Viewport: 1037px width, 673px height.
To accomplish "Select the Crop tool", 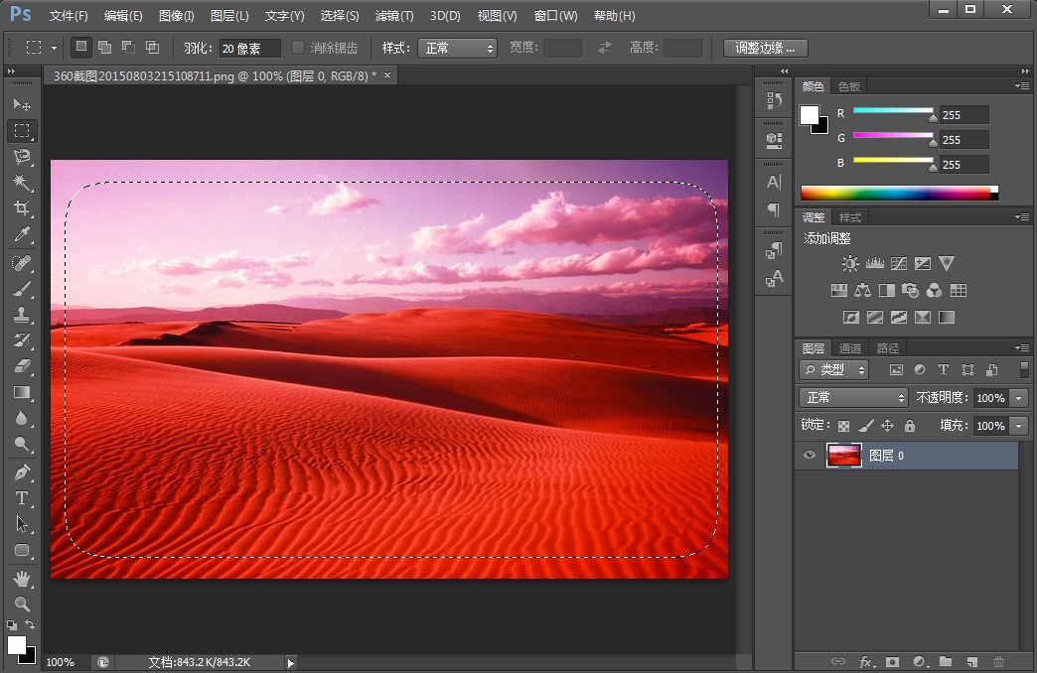I will point(22,208).
